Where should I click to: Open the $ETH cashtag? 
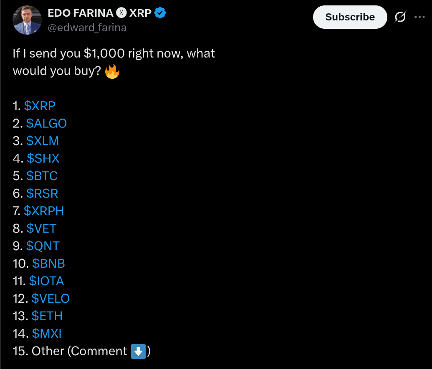tap(47, 316)
